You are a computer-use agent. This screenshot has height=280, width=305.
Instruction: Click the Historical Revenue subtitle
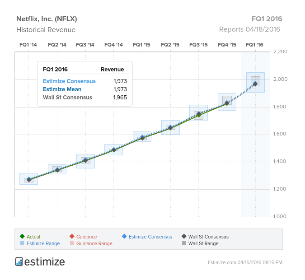point(46,30)
